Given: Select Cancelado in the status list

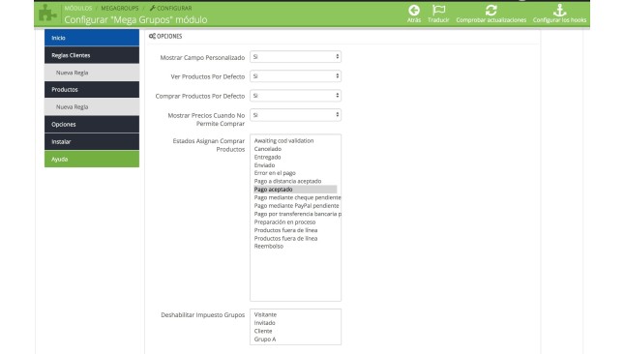Looking at the screenshot, I should click(x=268, y=149).
